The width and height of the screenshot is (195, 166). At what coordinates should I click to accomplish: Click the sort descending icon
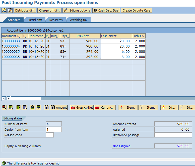point(39,107)
